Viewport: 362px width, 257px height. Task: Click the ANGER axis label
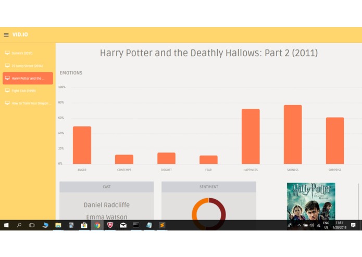point(82,170)
